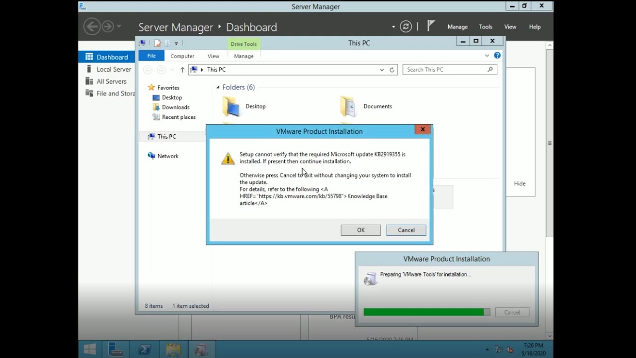Image resolution: width=636 pixels, height=358 pixels.
Task: Open Explorer help with the question mark icon
Action: [x=497, y=56]
